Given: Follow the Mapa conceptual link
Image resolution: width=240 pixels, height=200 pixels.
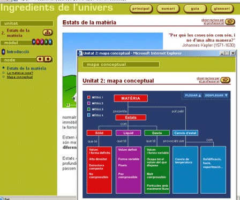Looking at the screenshot, I should tap(20, 77).
